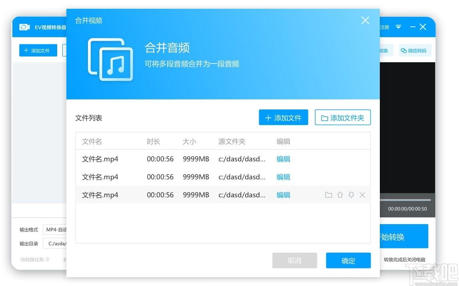The height and width of the screenshot is (286, 459).
Task: Open dropdown menu icon in main title bar
Action: (x=398, y=27)
